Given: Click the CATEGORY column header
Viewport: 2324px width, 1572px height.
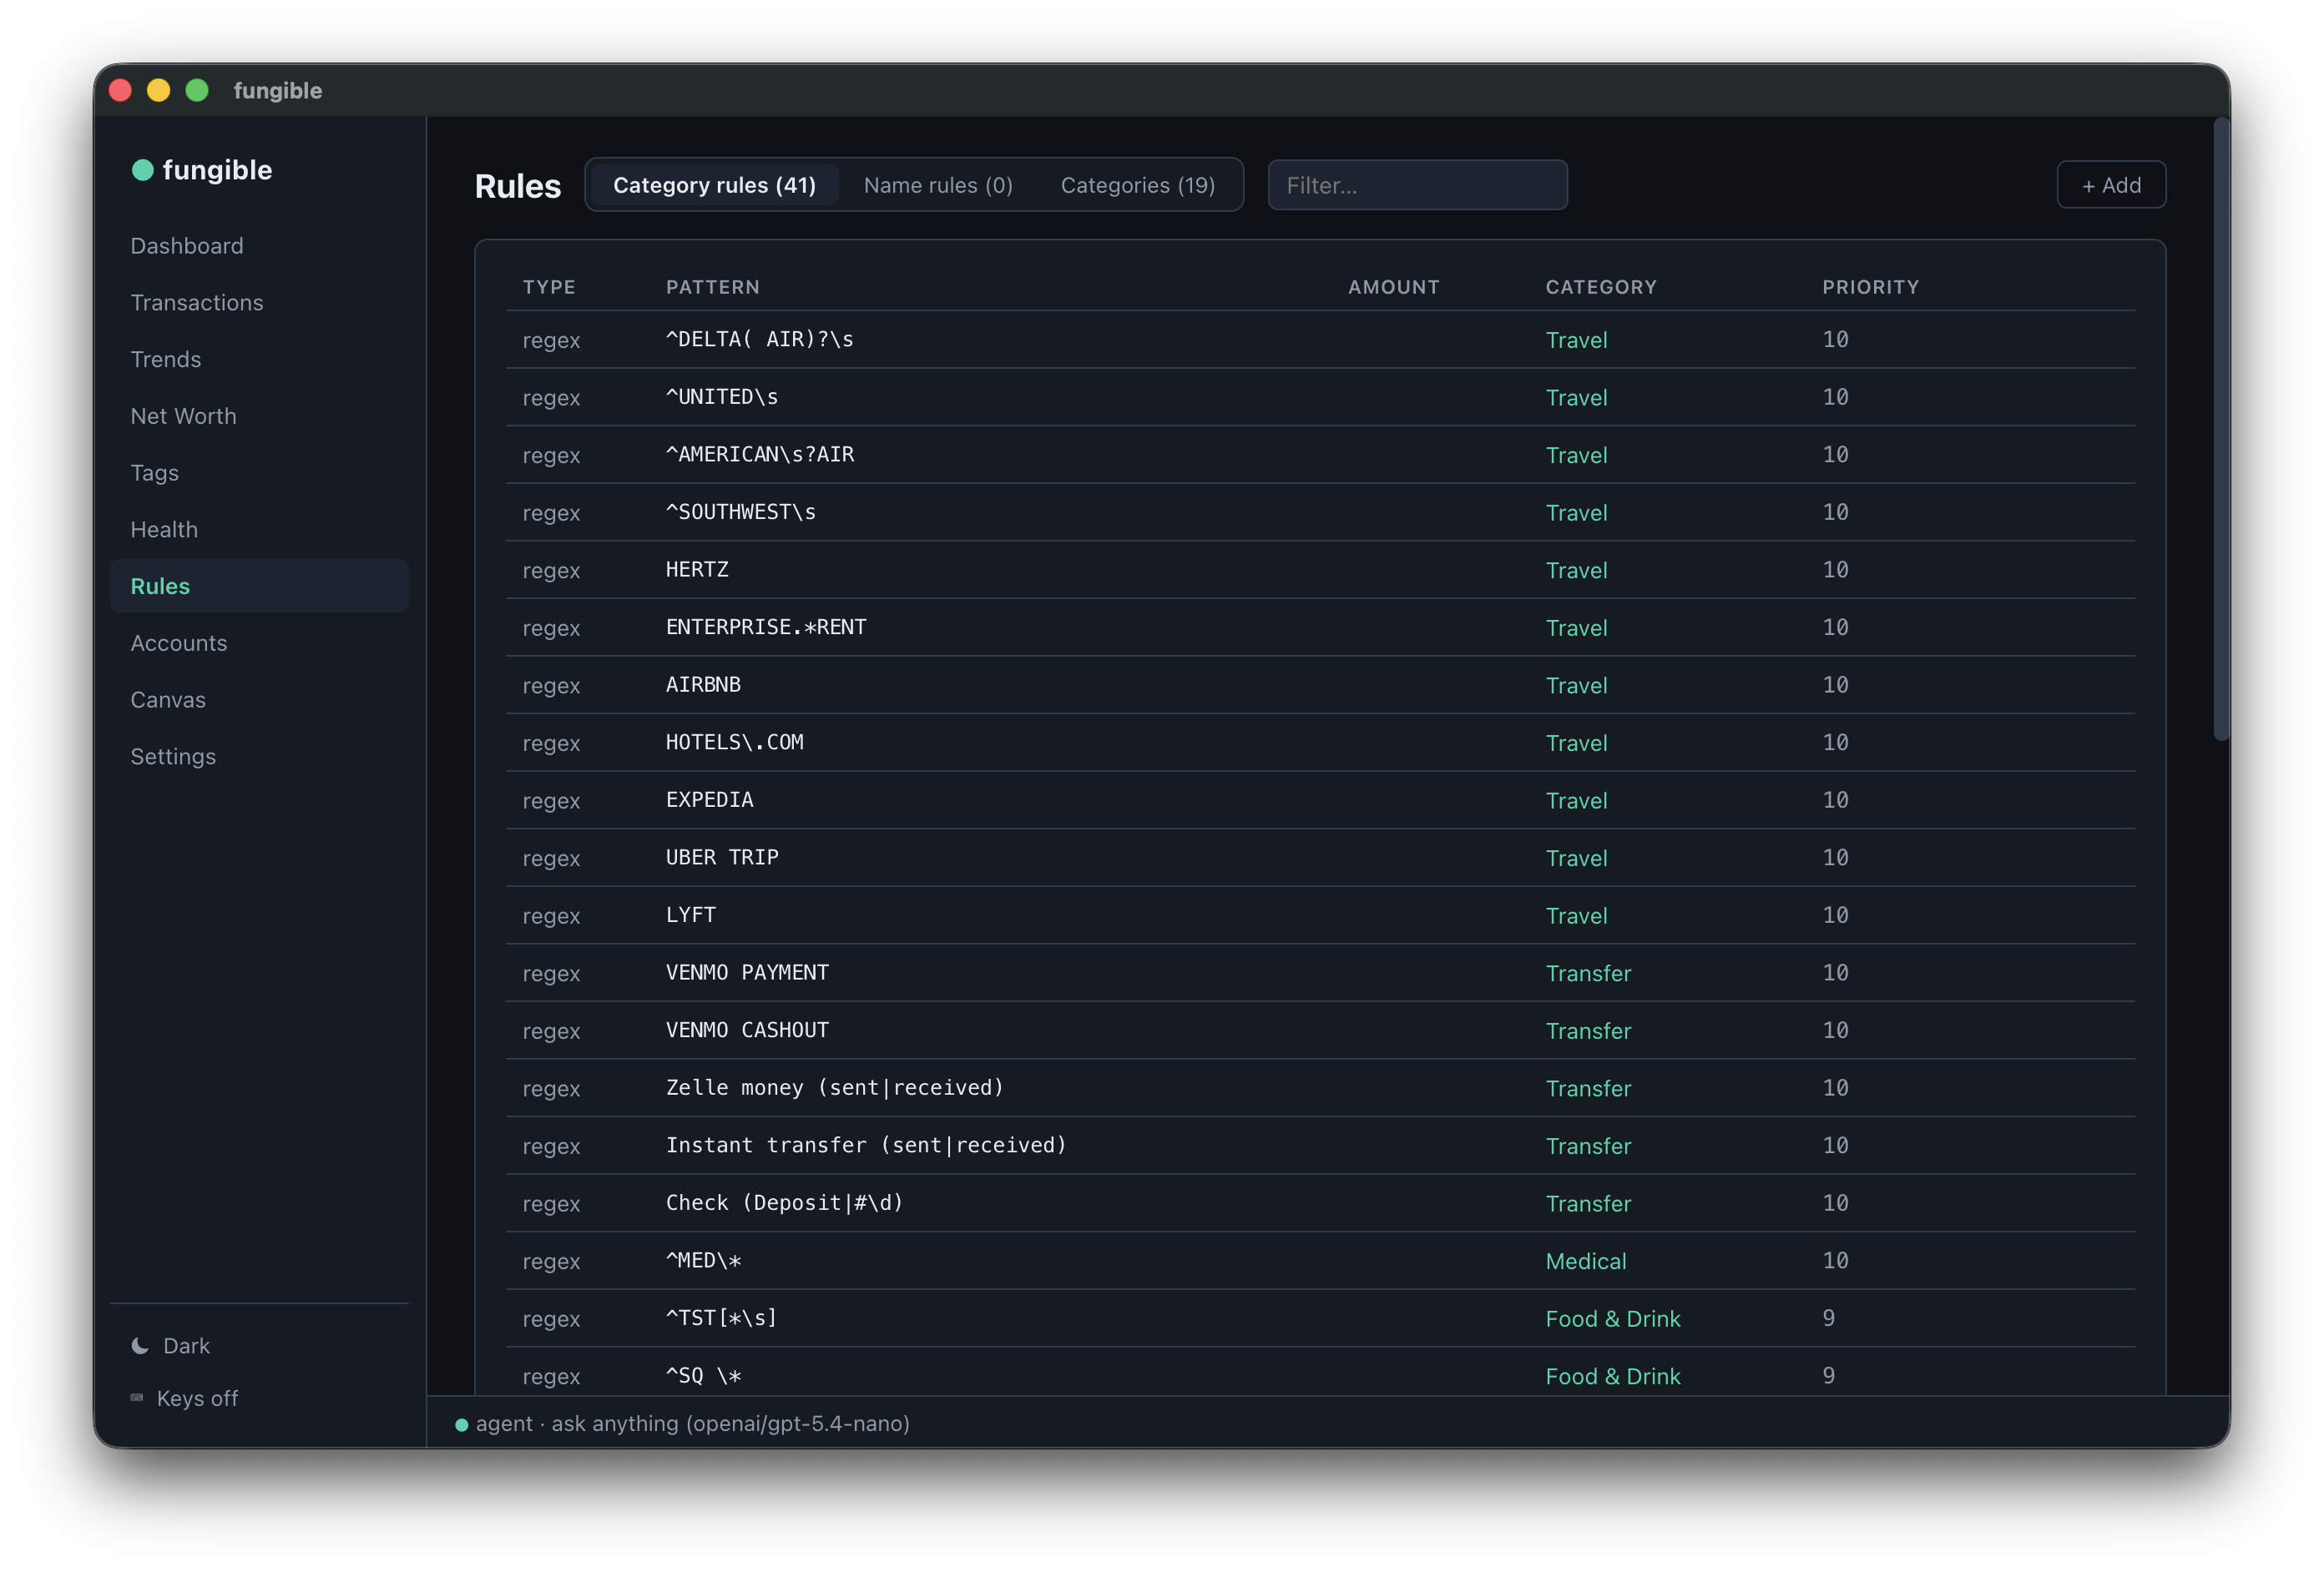Looking at the screenshot, I should pos(1601,287).
